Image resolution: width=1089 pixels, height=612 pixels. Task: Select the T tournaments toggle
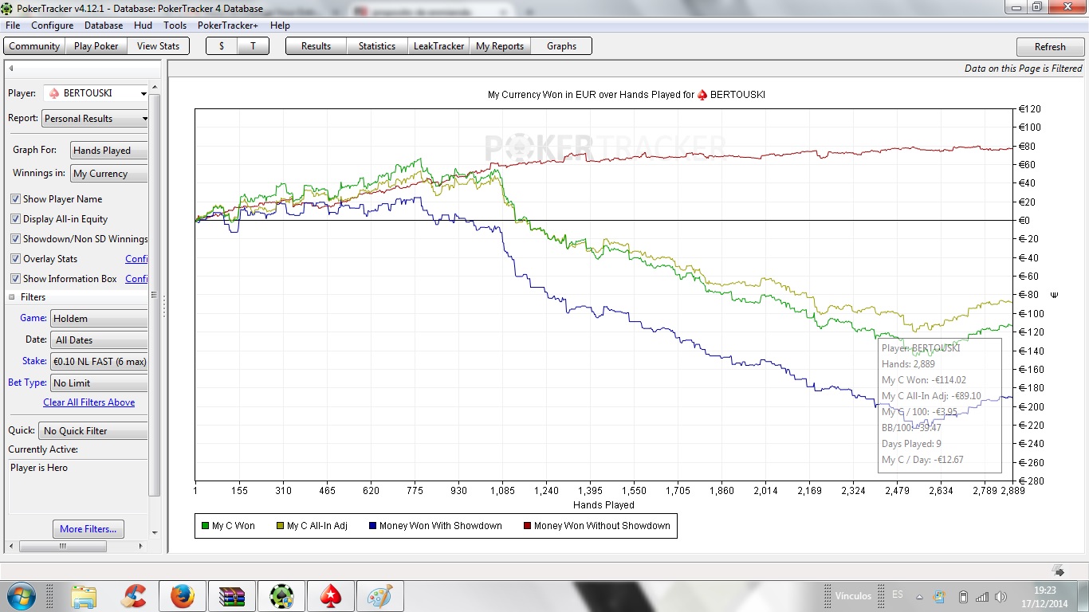coord(254,46)
